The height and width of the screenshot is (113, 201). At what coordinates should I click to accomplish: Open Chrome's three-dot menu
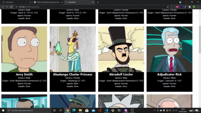pos(198,7)
